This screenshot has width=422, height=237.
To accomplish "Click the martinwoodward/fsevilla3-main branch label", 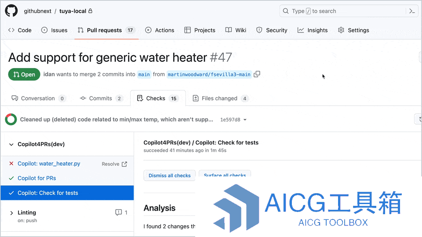I will coord(209,75).
